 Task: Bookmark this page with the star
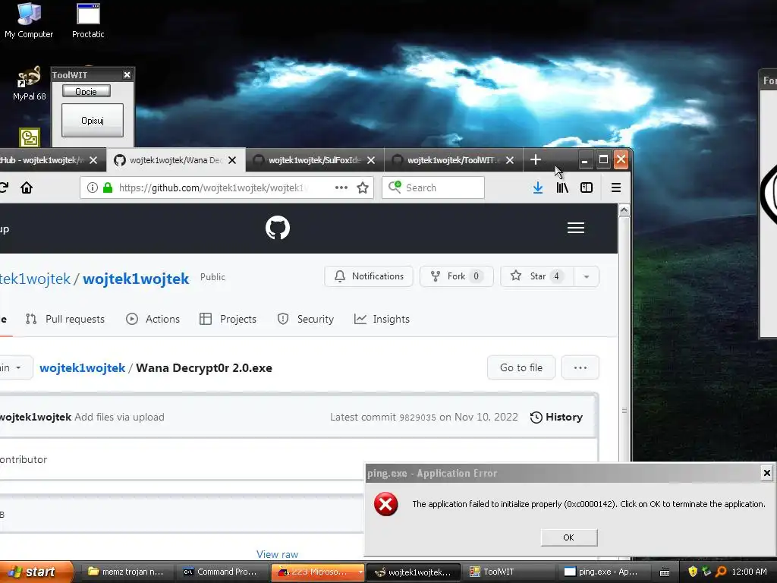(363, 188)
